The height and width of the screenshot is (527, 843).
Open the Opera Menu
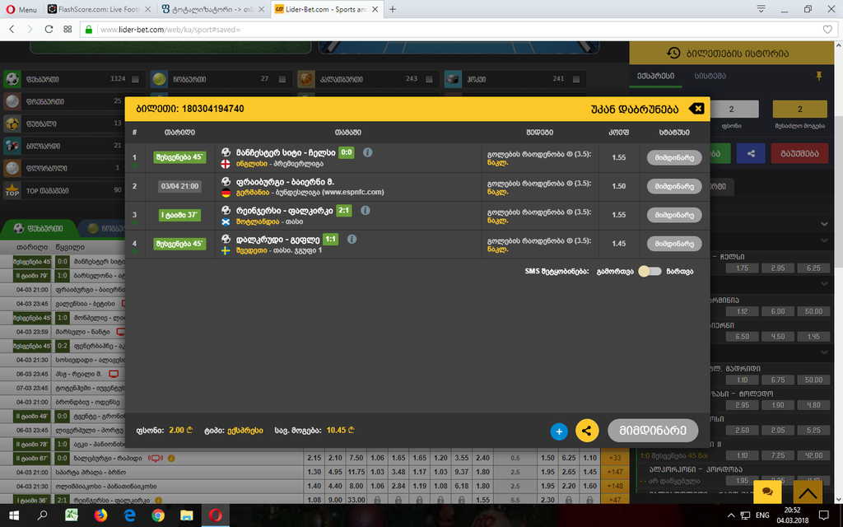click(21, 9)
